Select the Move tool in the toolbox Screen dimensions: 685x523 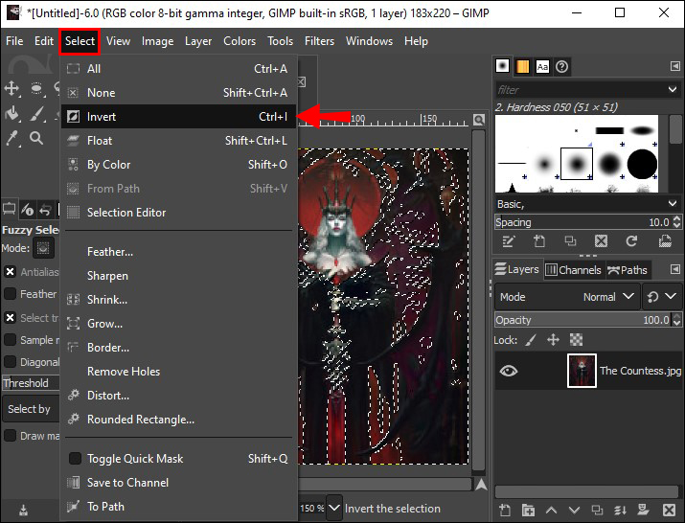[x=11, y=88]
